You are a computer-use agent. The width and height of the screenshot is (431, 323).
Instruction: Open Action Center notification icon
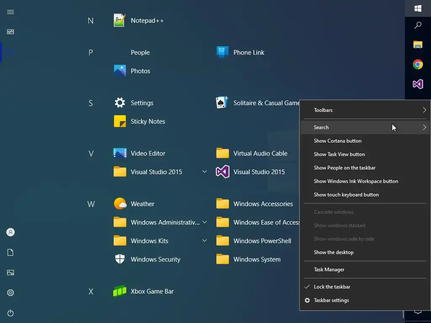tap(418, 312)
